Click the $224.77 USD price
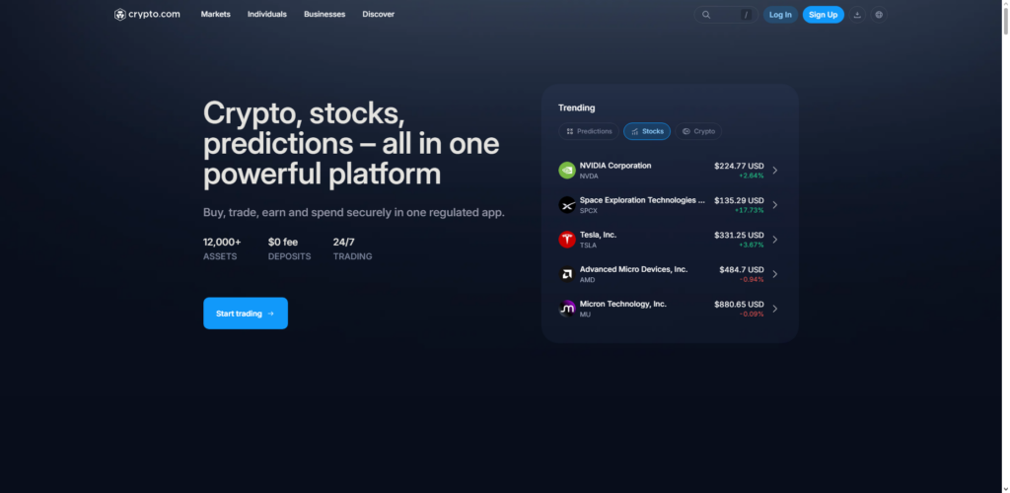The width and height of the screenshot is (1010, 493). [x=739, y=166]
